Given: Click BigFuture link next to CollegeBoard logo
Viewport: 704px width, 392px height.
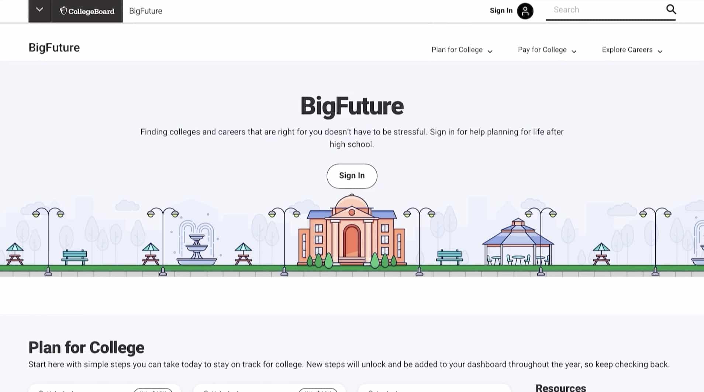Looking at the screenshot, I should [x=145, y=11].
